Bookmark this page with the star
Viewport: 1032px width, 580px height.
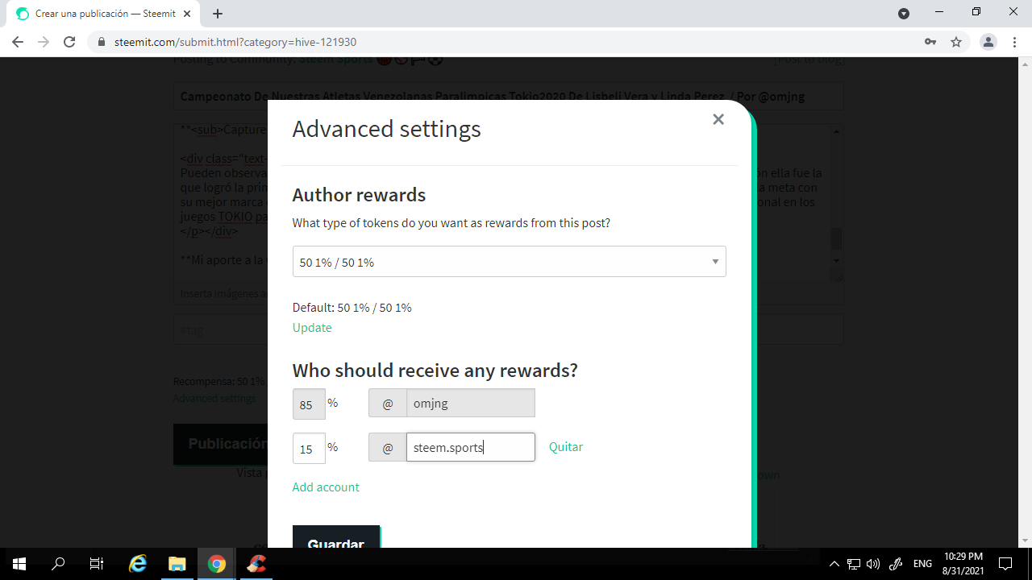pyautogui.click(x=956, y=42)
